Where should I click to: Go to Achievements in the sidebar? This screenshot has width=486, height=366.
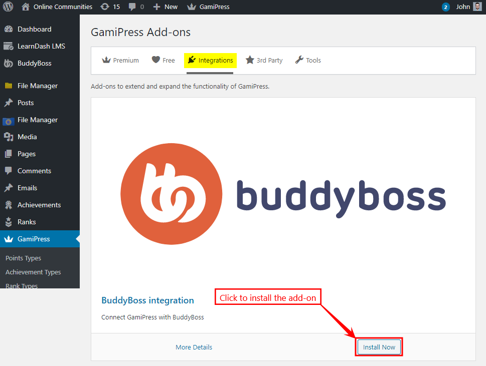coord(39,205)
